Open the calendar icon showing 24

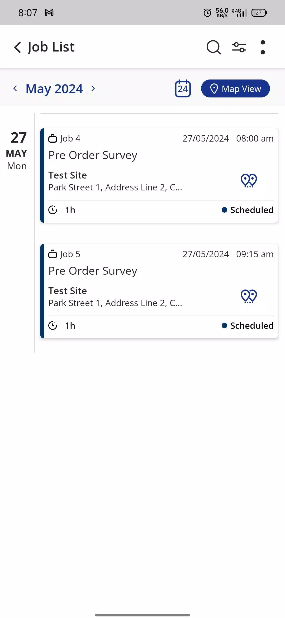coord(183,88)
